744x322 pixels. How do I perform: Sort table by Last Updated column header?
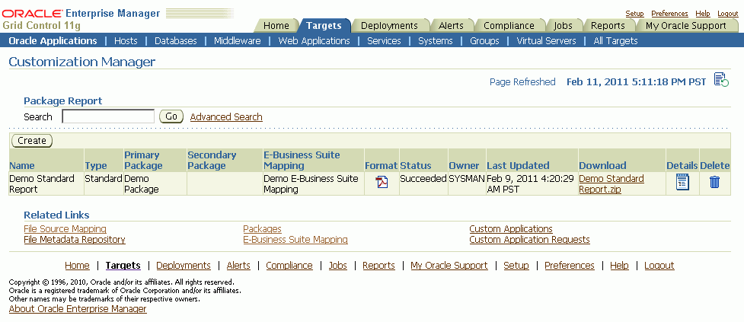[x=518, y=165]
